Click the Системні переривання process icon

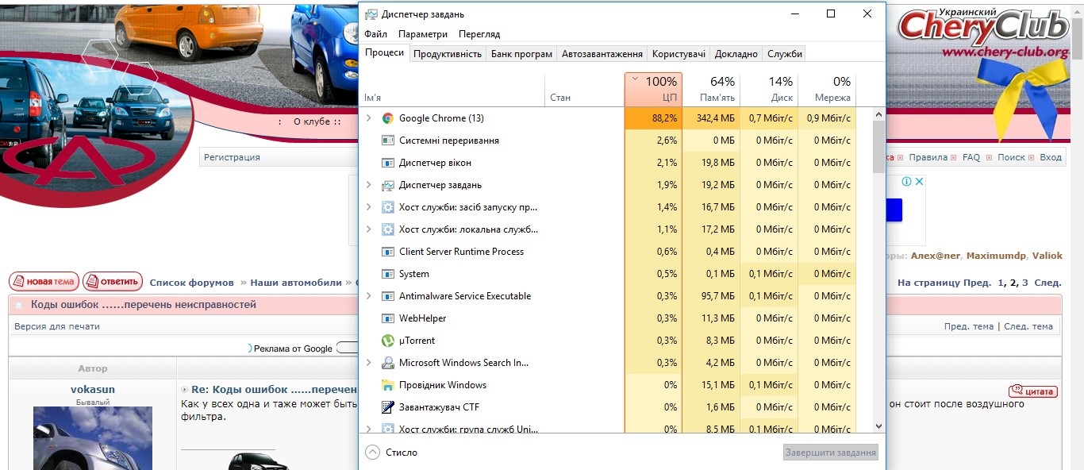387,141
